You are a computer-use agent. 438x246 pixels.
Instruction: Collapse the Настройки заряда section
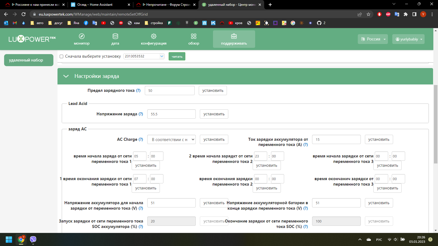66,76
